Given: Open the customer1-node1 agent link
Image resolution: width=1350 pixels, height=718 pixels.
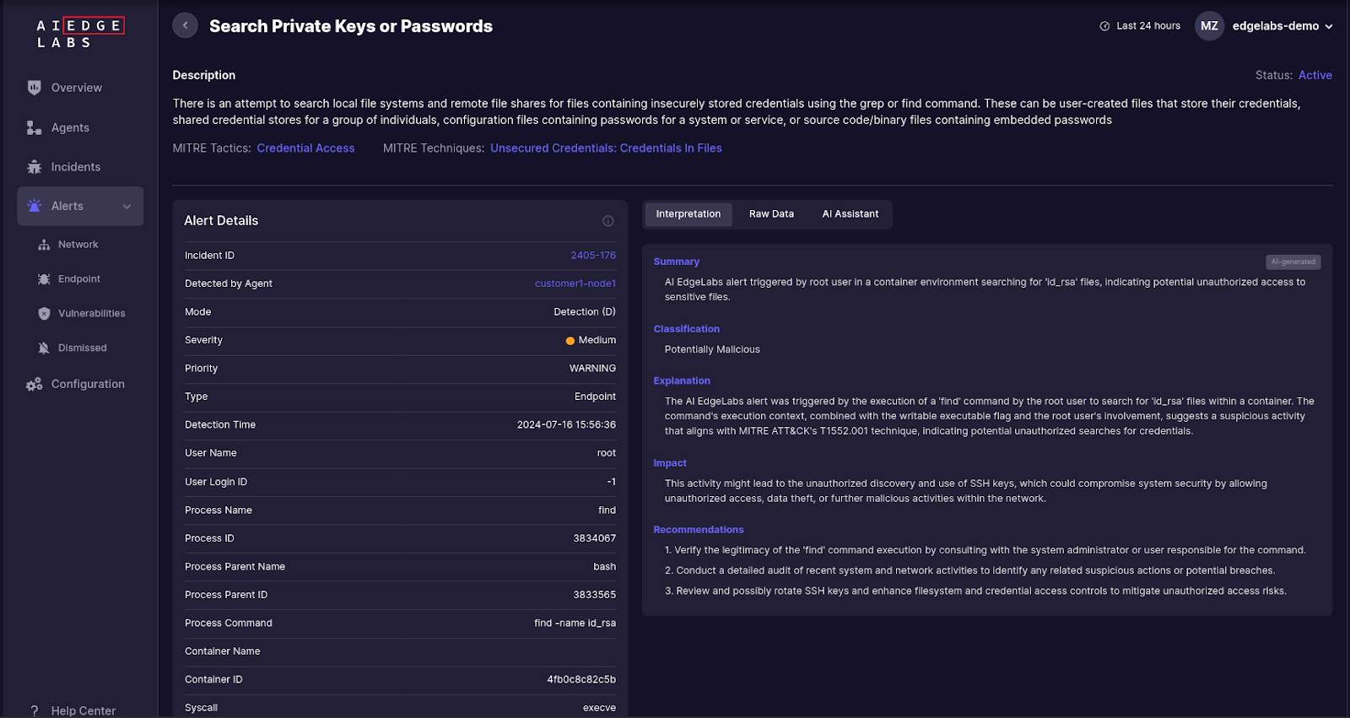Looking at the screenshot, I should [575, 283].
